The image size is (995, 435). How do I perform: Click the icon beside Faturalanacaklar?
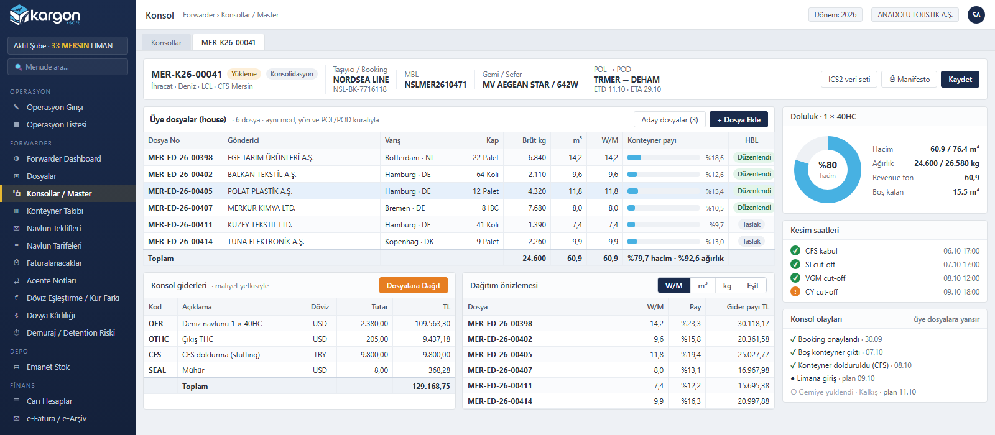(x=17, y=263)
